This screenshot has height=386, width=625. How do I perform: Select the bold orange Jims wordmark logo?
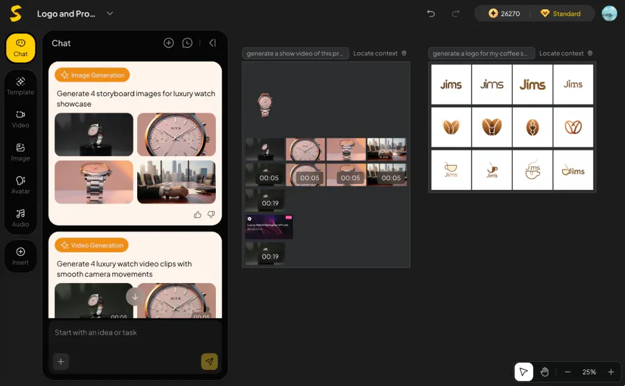click(x=532, y=84)
